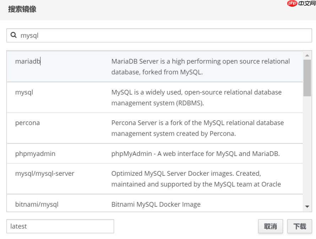The height and width of the screenshot is (239, 316).
Task: Click the scrollbar down arrow
Action: (307, 207)
